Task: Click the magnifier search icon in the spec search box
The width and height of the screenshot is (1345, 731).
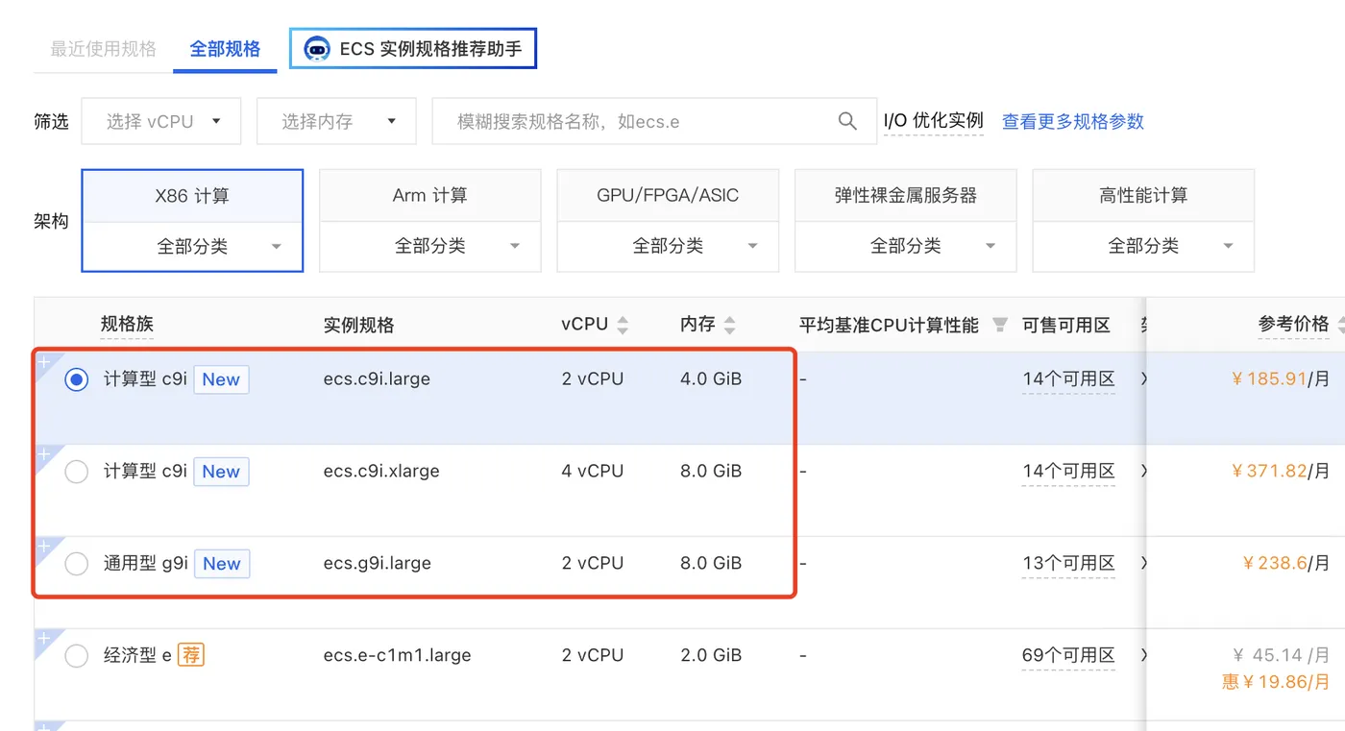Action: [846, 121]
